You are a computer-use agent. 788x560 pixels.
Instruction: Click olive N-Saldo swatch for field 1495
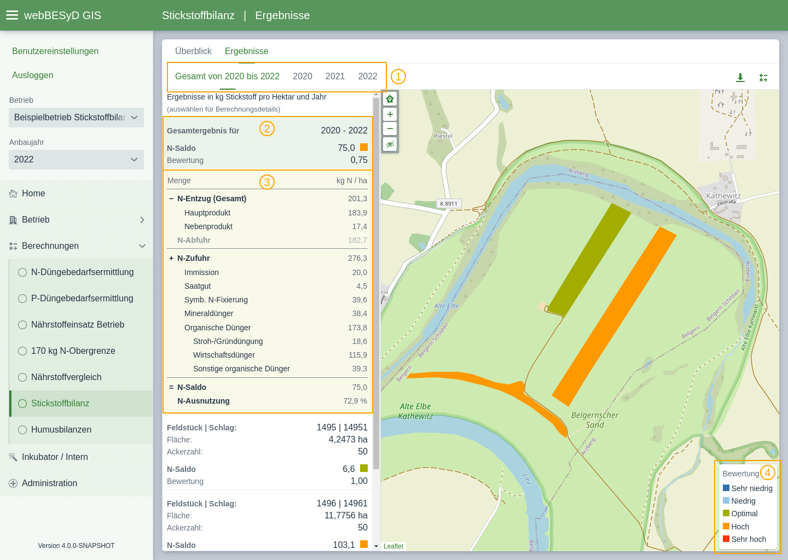point(364,468)
